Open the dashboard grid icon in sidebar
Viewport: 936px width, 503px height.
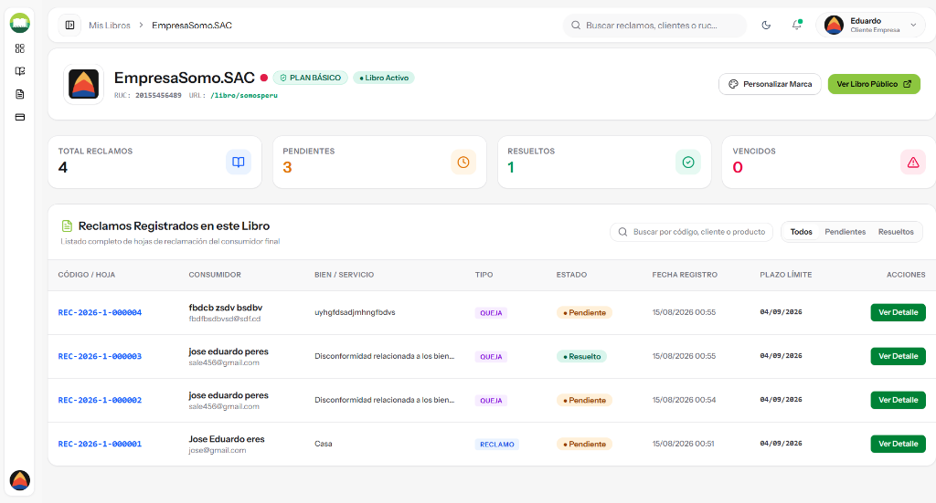(x=20, y=48)
